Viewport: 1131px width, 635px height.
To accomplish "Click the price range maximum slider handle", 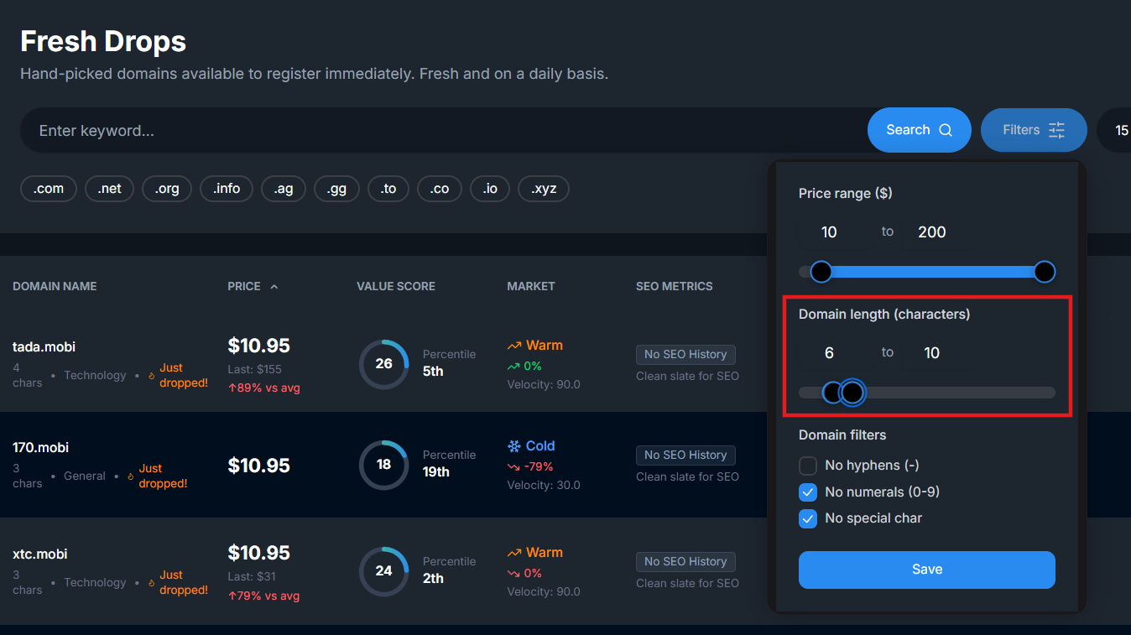I will [1045, 272].
